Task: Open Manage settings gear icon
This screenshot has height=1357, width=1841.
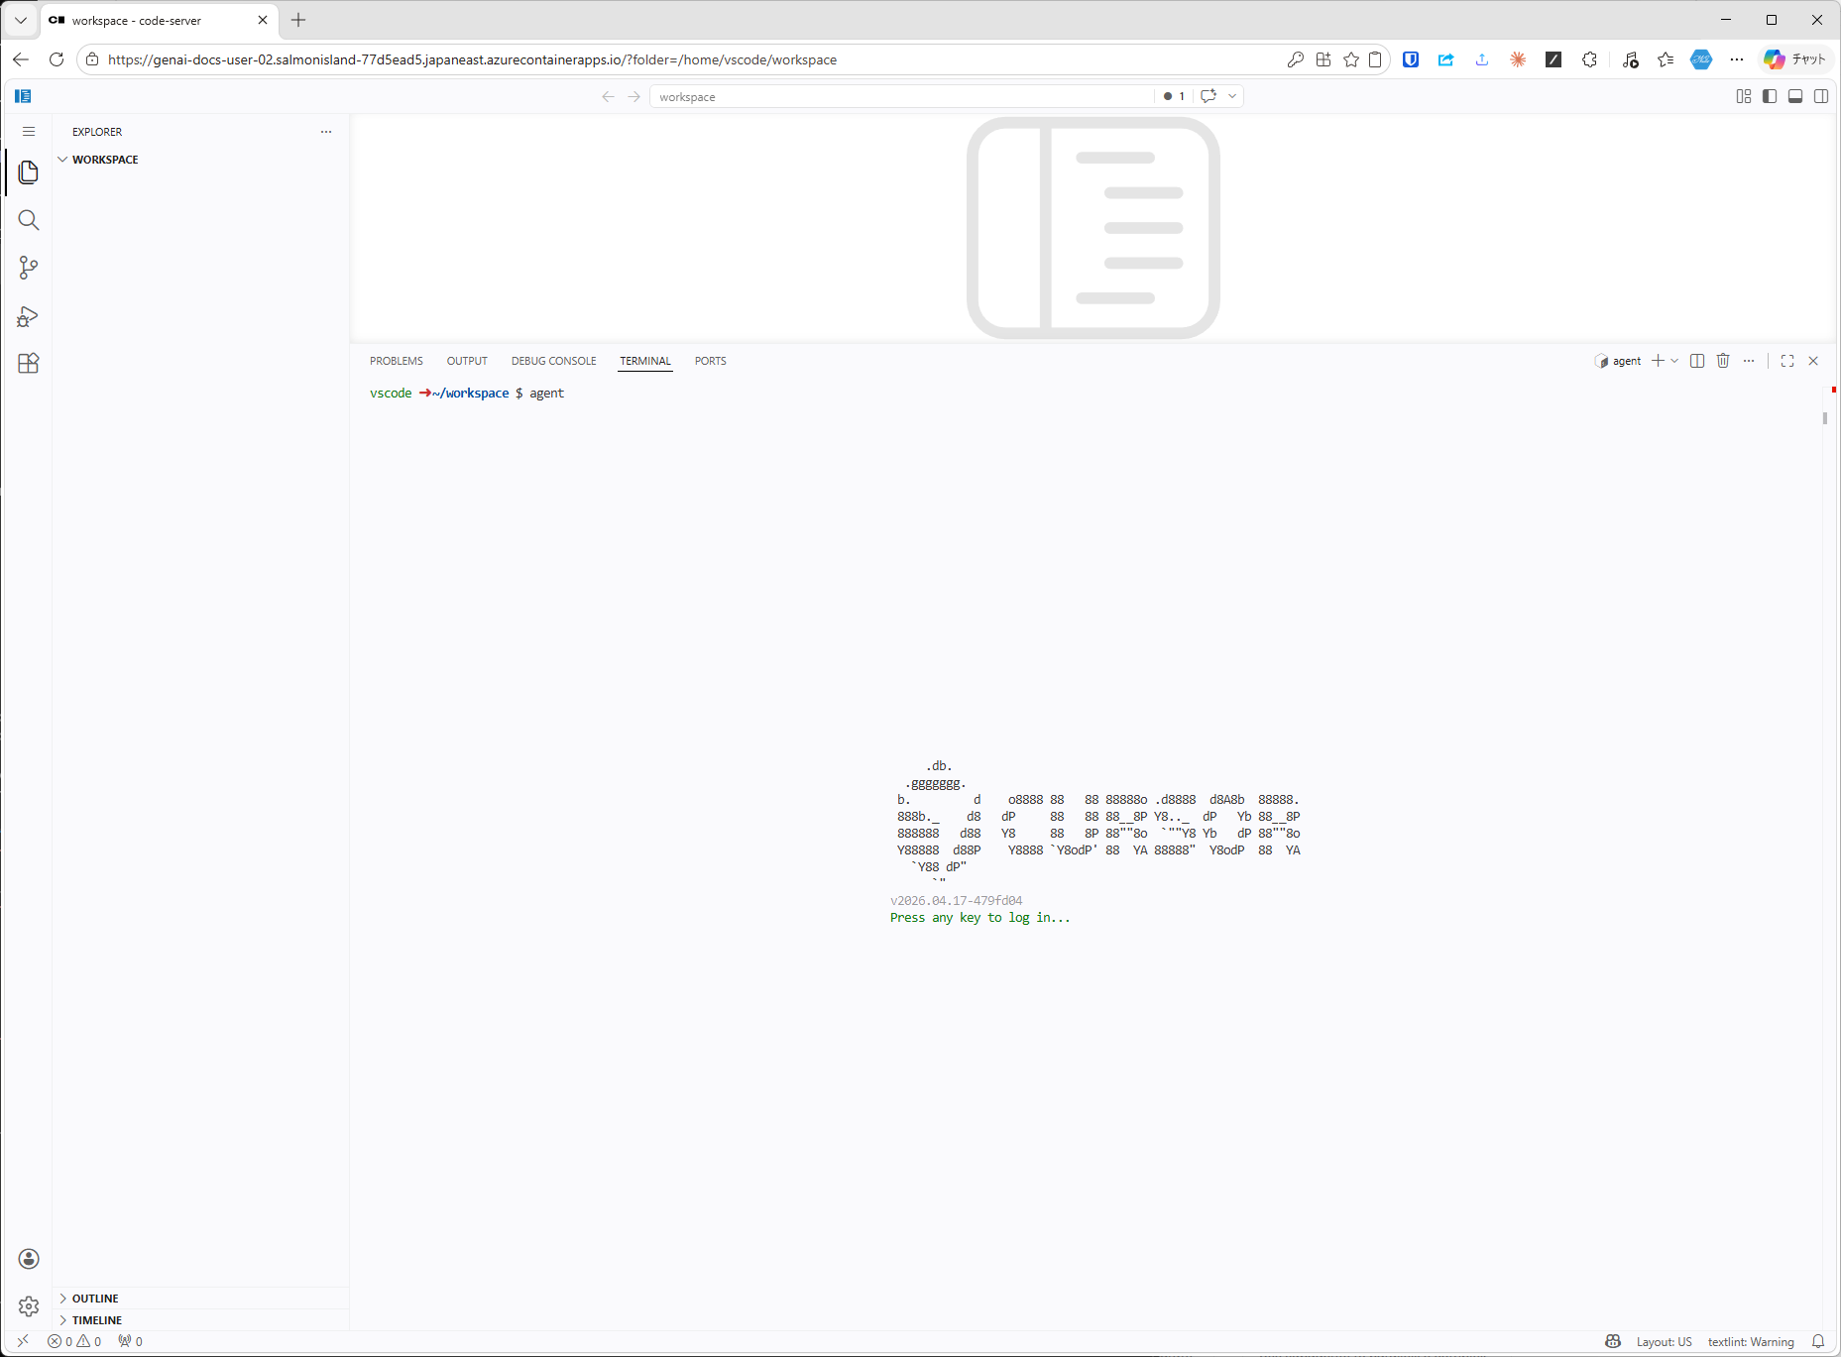Action: point(29,1306)
